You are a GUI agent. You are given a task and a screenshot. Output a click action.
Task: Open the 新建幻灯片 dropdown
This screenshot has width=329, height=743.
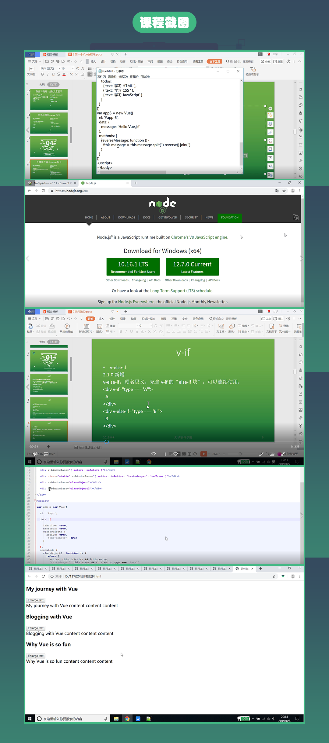[x=87, y=328]
